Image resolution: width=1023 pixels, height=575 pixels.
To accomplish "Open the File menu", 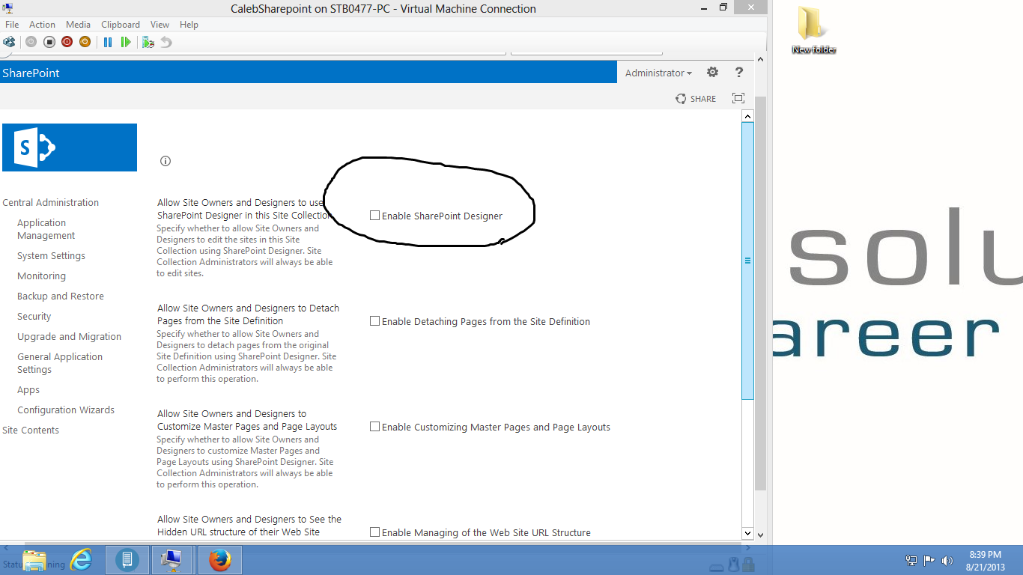I will [x=12, y=25].
